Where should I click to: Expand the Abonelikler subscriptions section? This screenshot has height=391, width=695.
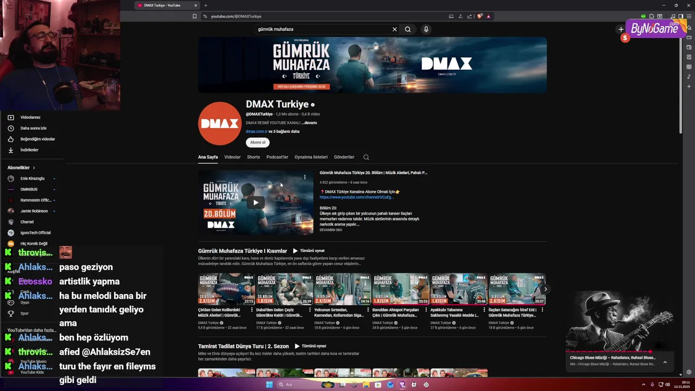point(22,168)
